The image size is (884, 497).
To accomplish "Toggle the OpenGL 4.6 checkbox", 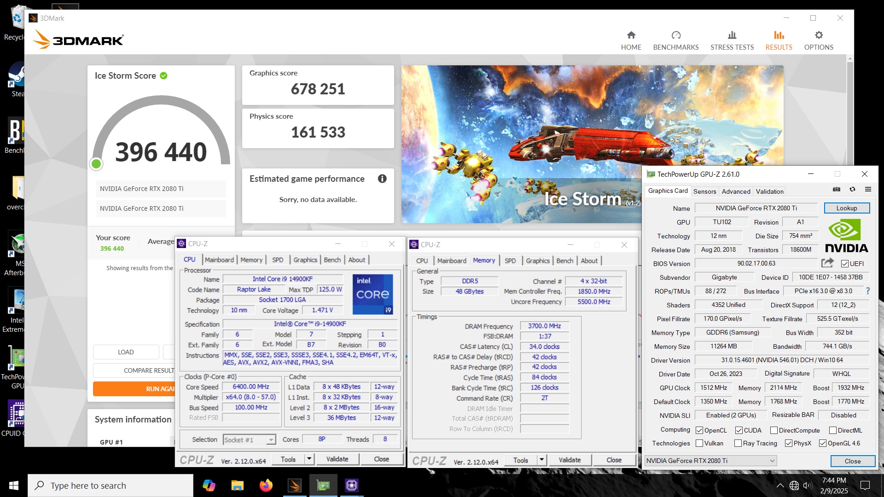I will pos(823,443).
